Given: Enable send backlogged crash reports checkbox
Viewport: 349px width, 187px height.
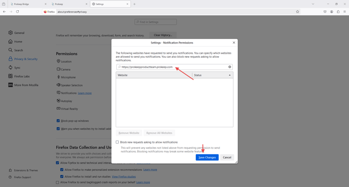Looking at the screenshot, I should 57,182.
